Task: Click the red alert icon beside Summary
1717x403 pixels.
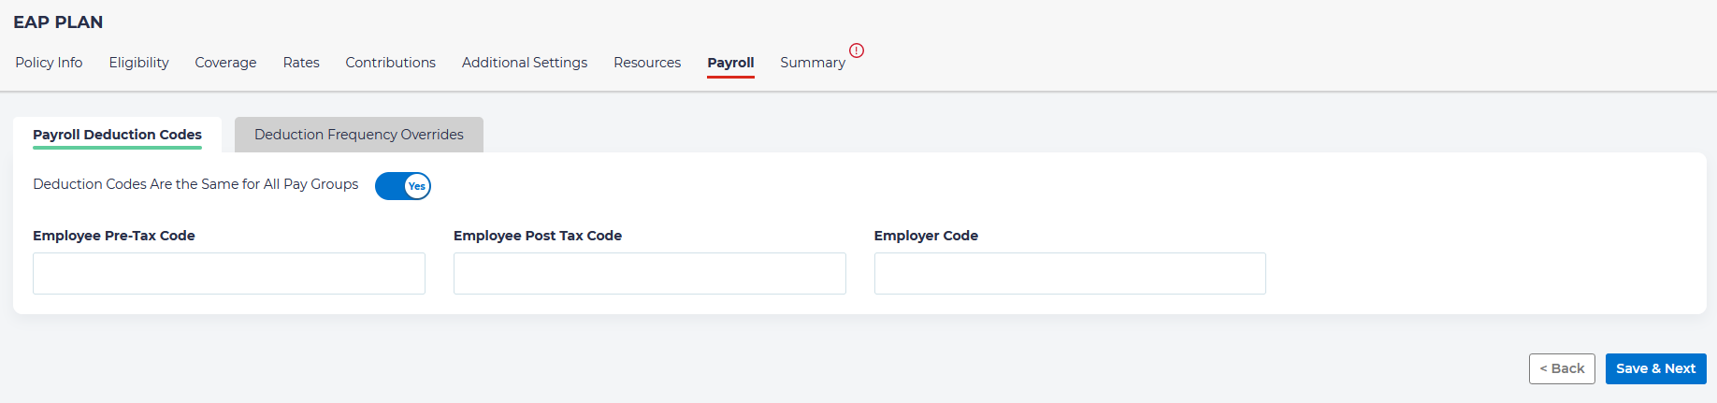Action: click(x=856, y=50)
